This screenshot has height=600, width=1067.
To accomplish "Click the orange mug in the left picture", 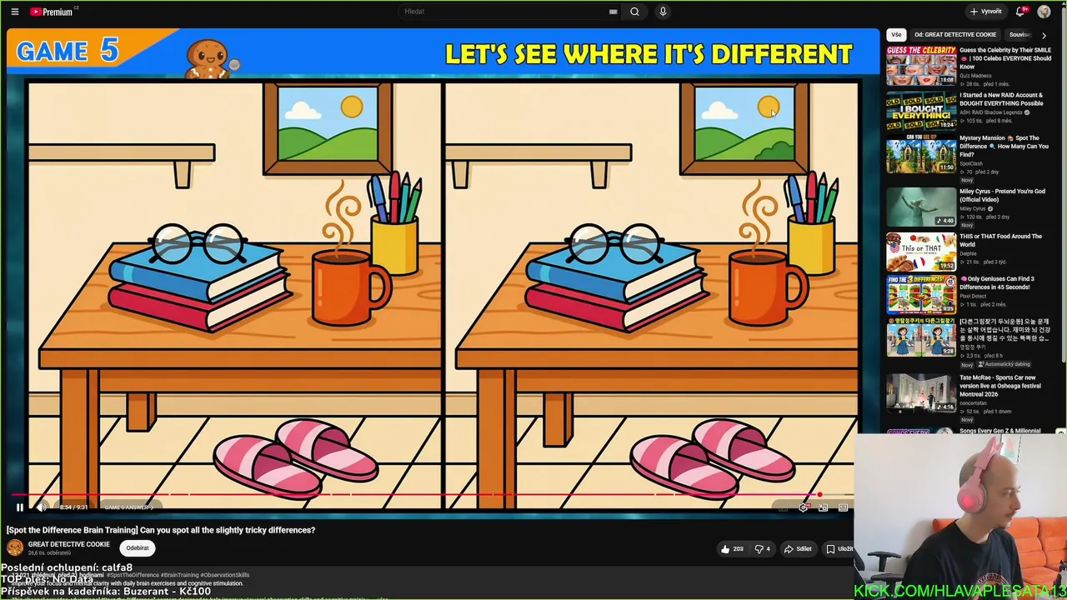I will coord(350,287).
